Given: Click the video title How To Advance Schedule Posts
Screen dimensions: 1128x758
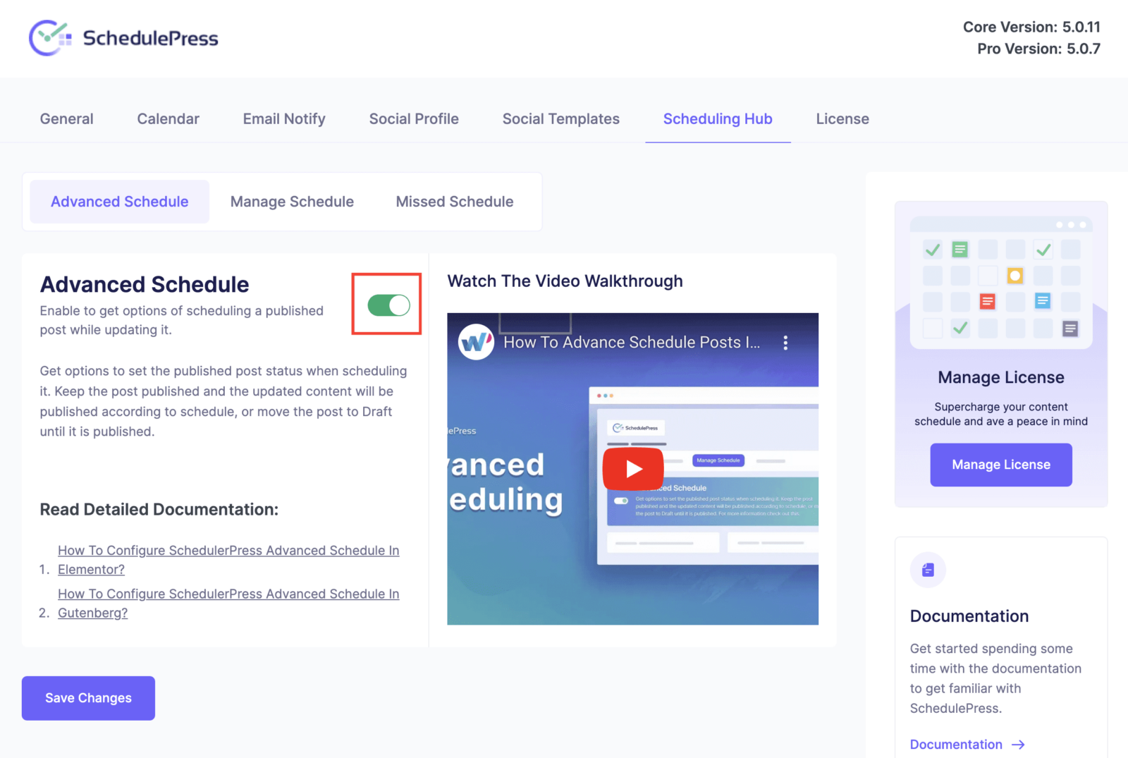Looking at the screenshot, I should 631,342.
